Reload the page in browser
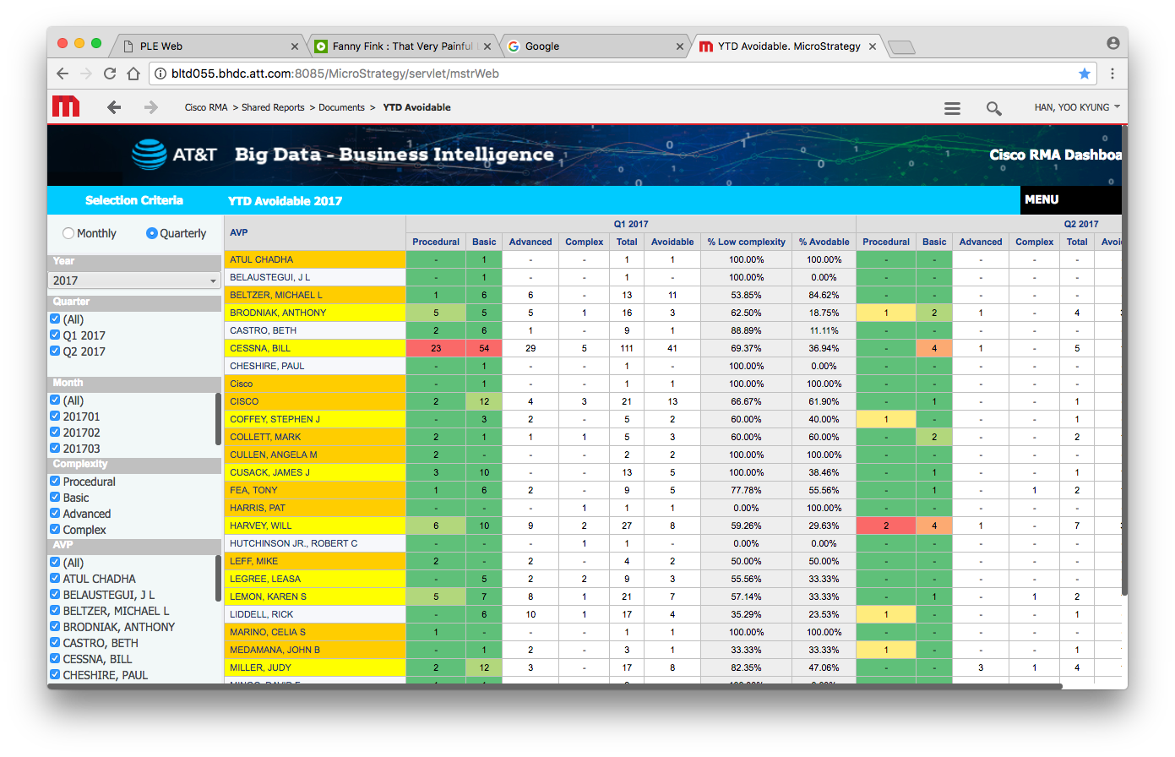Viewport: 1175px width, 757px height. pos(110,74)
